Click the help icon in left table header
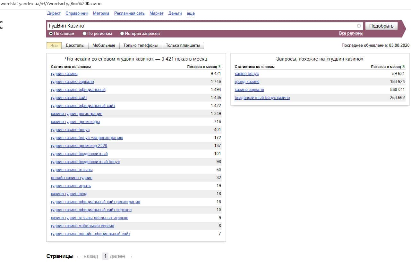411x265 pixels. [x=219, y=67]
